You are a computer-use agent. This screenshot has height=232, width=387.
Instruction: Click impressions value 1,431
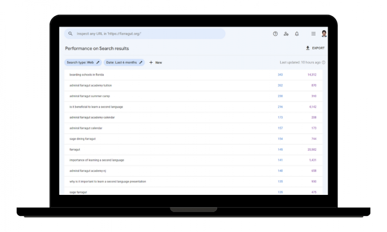point(313,160)
